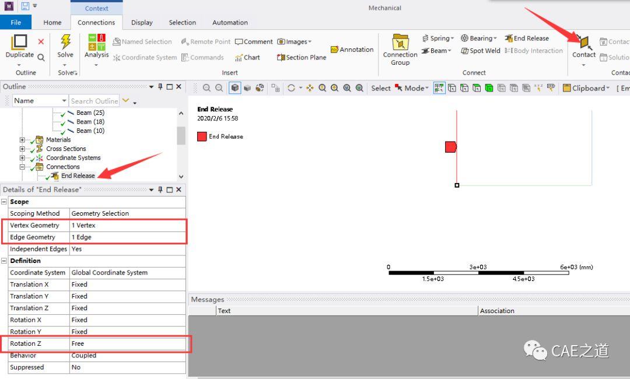Screen dimensions: 630x379
Task: Expand the Materials tree node
Action: pos(22,140)
